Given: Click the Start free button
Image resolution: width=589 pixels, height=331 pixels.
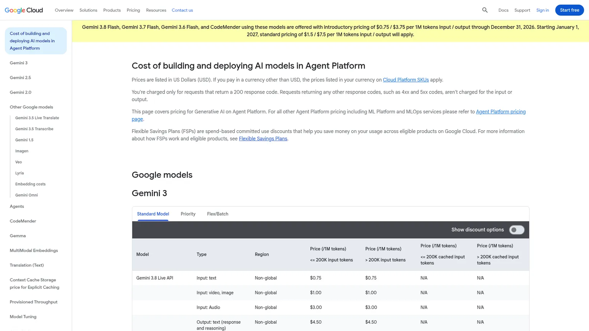Looking at the screenshot, I should click(569, 10).
